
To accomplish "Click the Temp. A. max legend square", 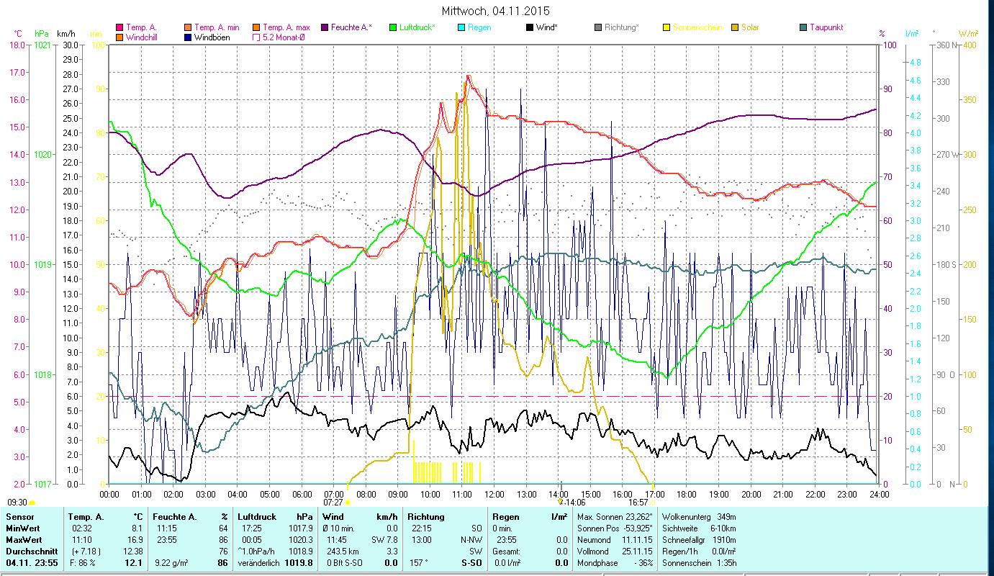I will pos(256,27).
